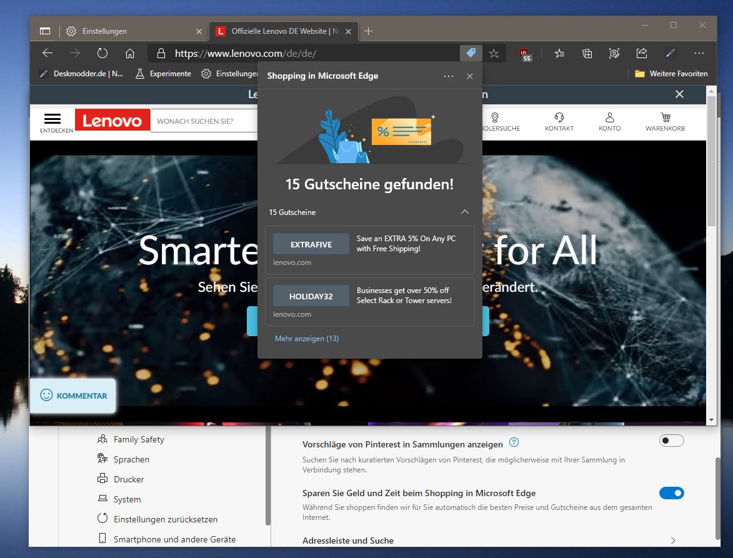Open the vertical tabs panel icon
The image size is (733, 558).
click(x=45, y=31)
